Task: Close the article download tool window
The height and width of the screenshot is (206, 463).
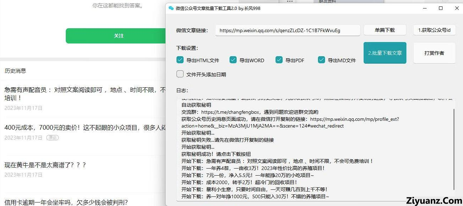Action: coord(456,8)
